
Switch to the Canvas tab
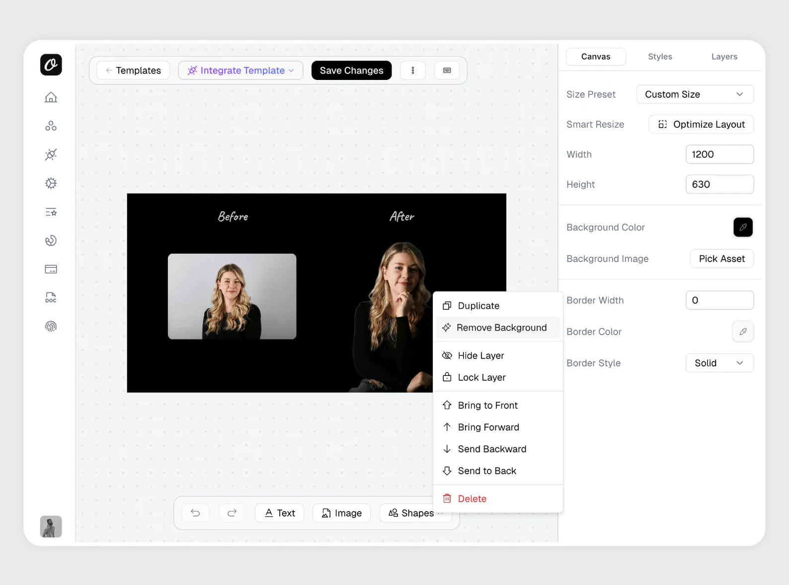tap(596, 57)
